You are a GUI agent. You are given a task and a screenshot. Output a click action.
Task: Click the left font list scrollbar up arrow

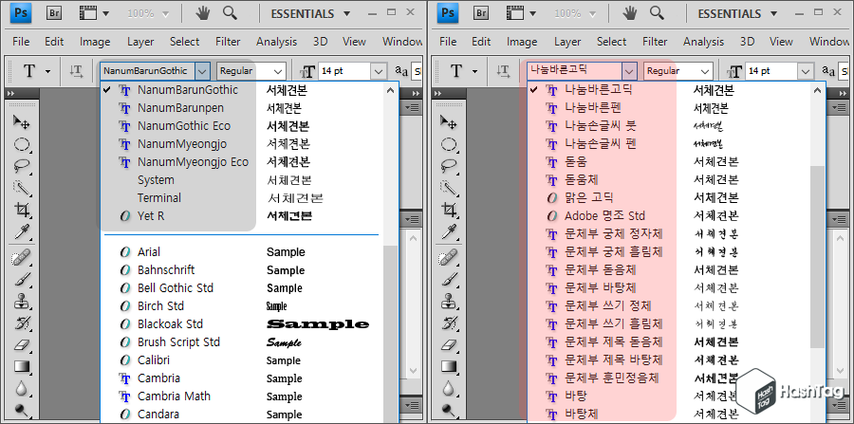click(x=391, y=91)
